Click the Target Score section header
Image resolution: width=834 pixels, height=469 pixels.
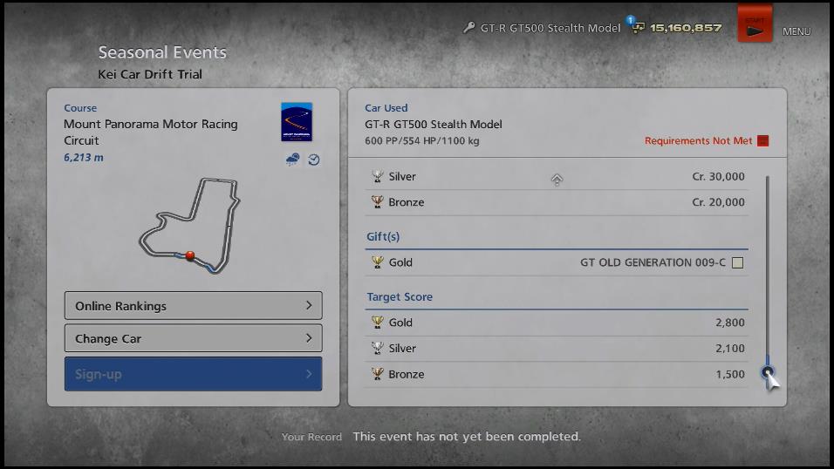400,296
